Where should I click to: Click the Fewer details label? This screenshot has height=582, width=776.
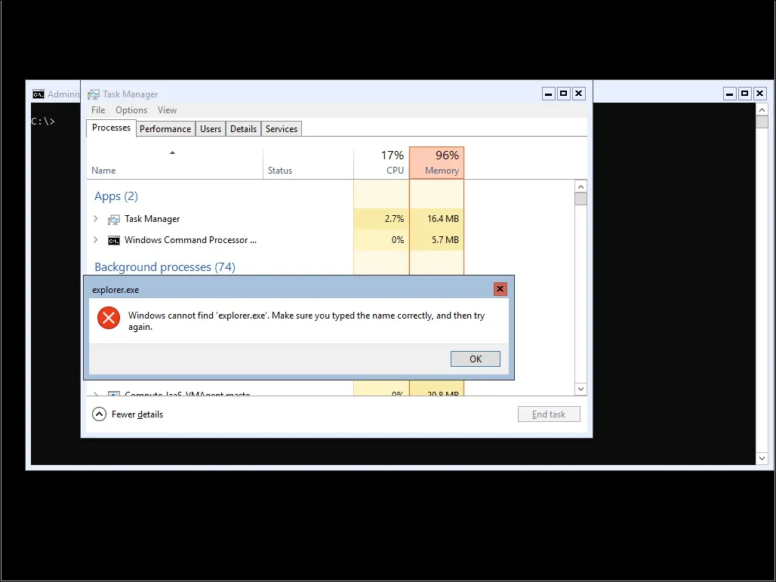pyautogui.click(x=137, y=414)
